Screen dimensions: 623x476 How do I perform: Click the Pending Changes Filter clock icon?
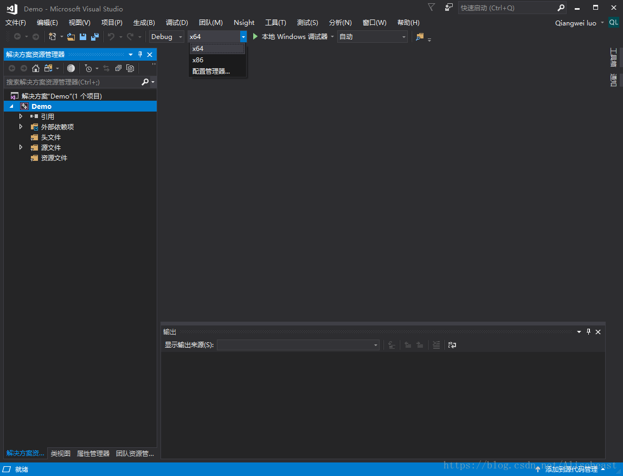(x=88, y=69)
